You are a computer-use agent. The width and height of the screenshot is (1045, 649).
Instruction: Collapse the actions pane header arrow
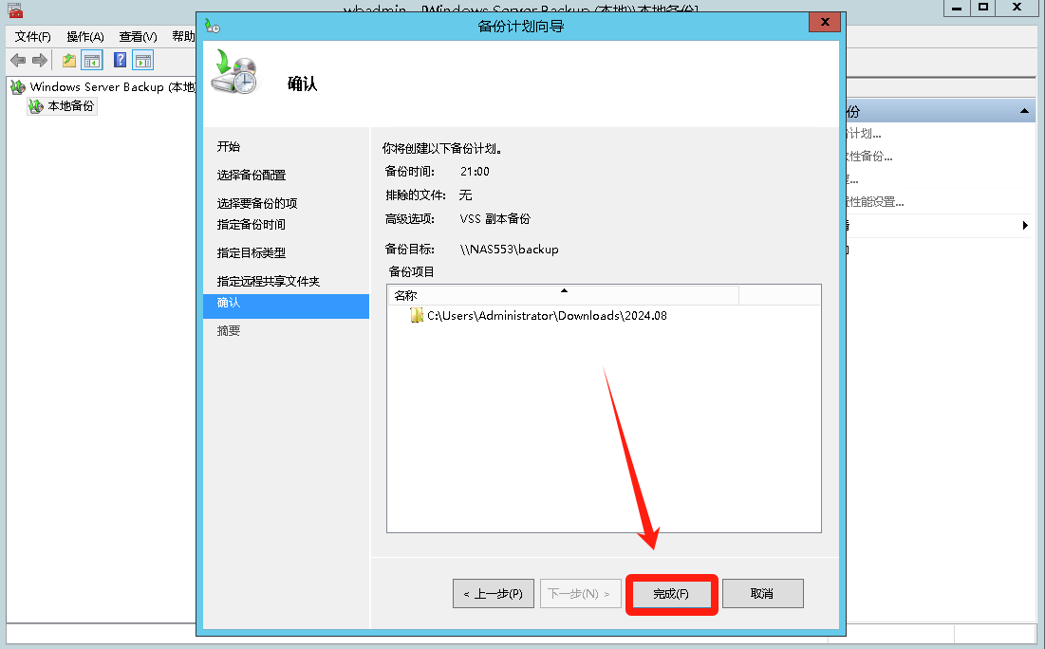1024,111
